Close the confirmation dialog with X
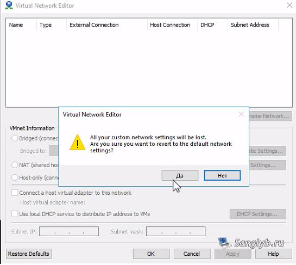The width and height of the screenshot is (296, 265). 241,114
